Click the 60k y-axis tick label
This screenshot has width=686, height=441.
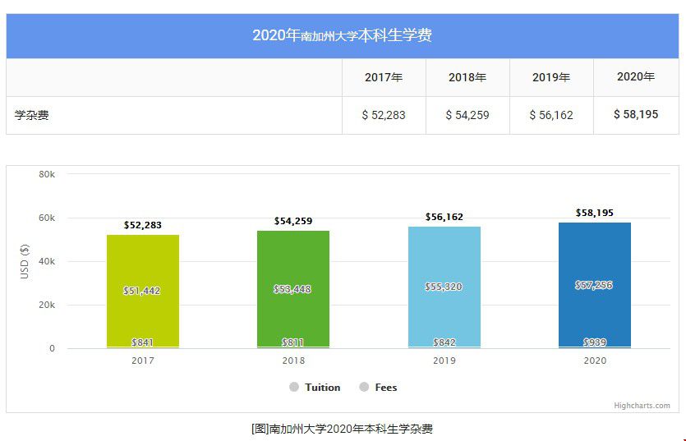47,218
